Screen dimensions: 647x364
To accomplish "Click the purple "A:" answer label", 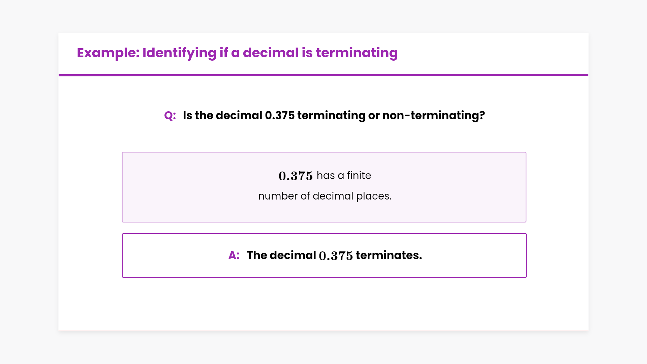I will coord(234,255).
